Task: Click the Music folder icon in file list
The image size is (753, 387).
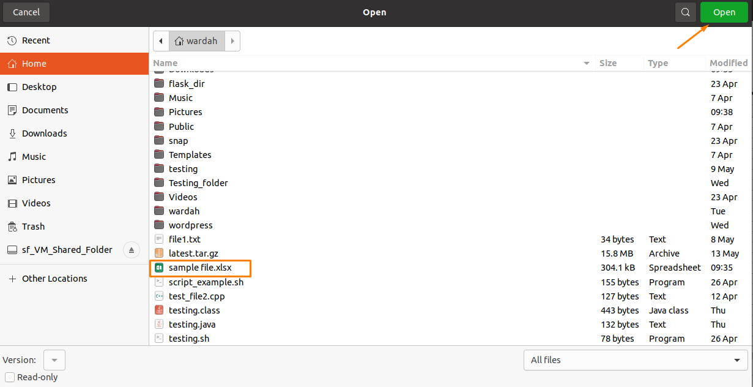Action: tap(159, 98)
